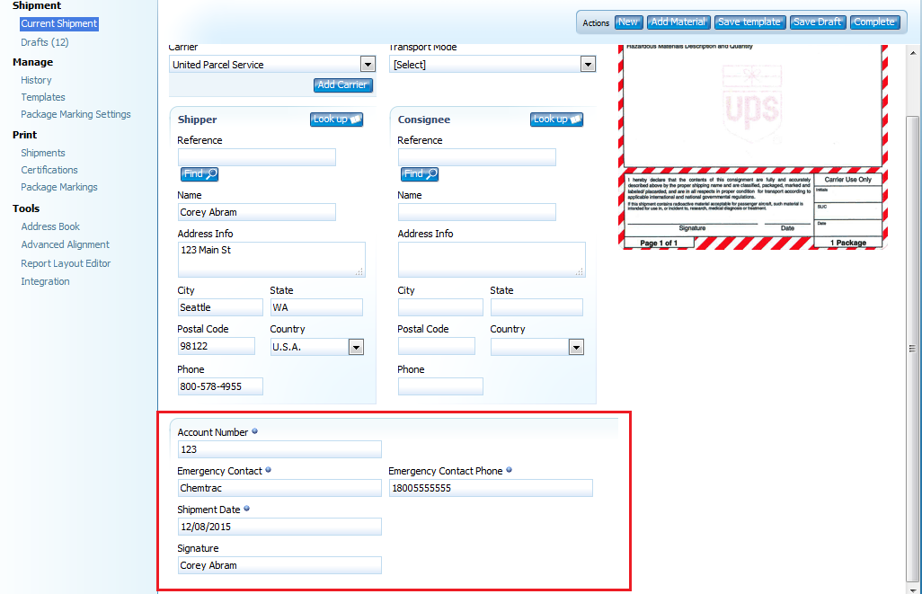
Task: Click the Consignee Find magnifier button
Action: [x=420, y=174]
